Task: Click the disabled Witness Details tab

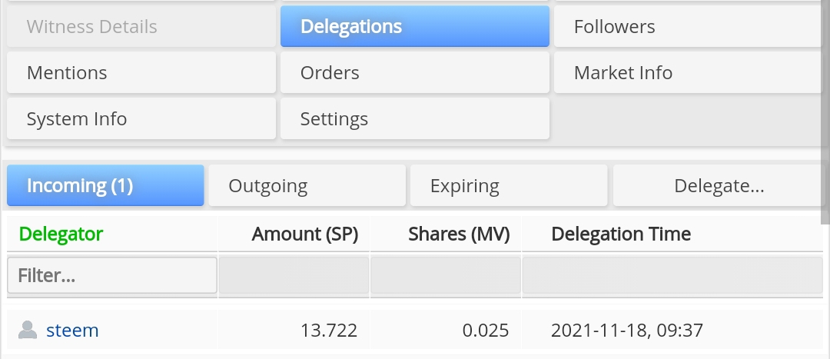Action: [x=141, y=26]
